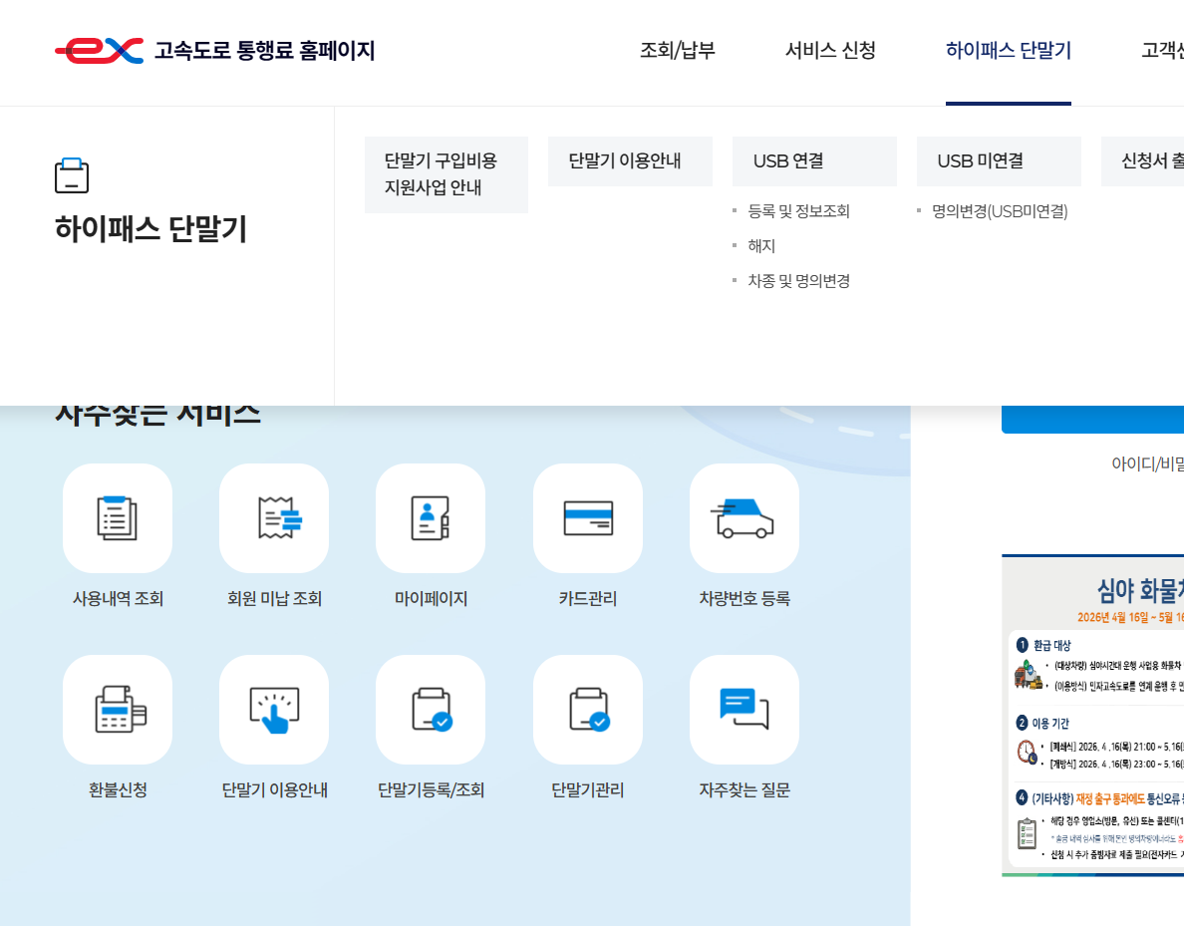Click the 하이패스 단말기 heading in side panel
Viewport: 1184px width, 926px height.
(151, 229)
